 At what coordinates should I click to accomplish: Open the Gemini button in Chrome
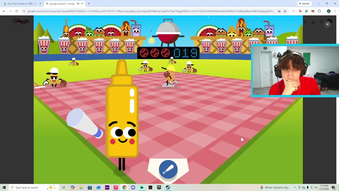click(304, 4)
